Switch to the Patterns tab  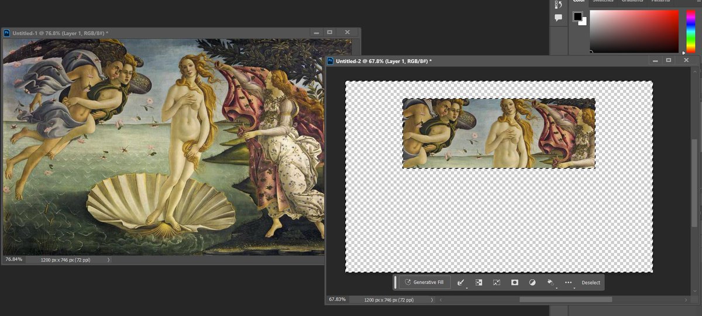[x=660, y=2]
